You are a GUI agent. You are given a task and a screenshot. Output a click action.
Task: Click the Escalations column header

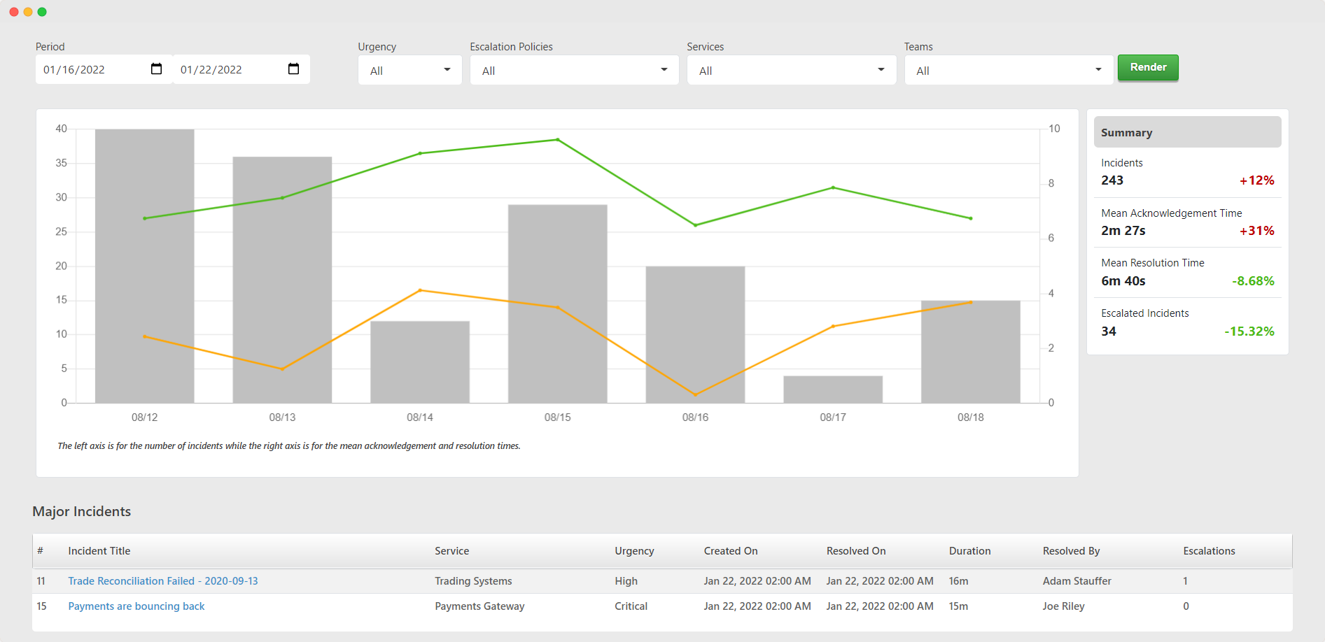(x=1209, y=551)
